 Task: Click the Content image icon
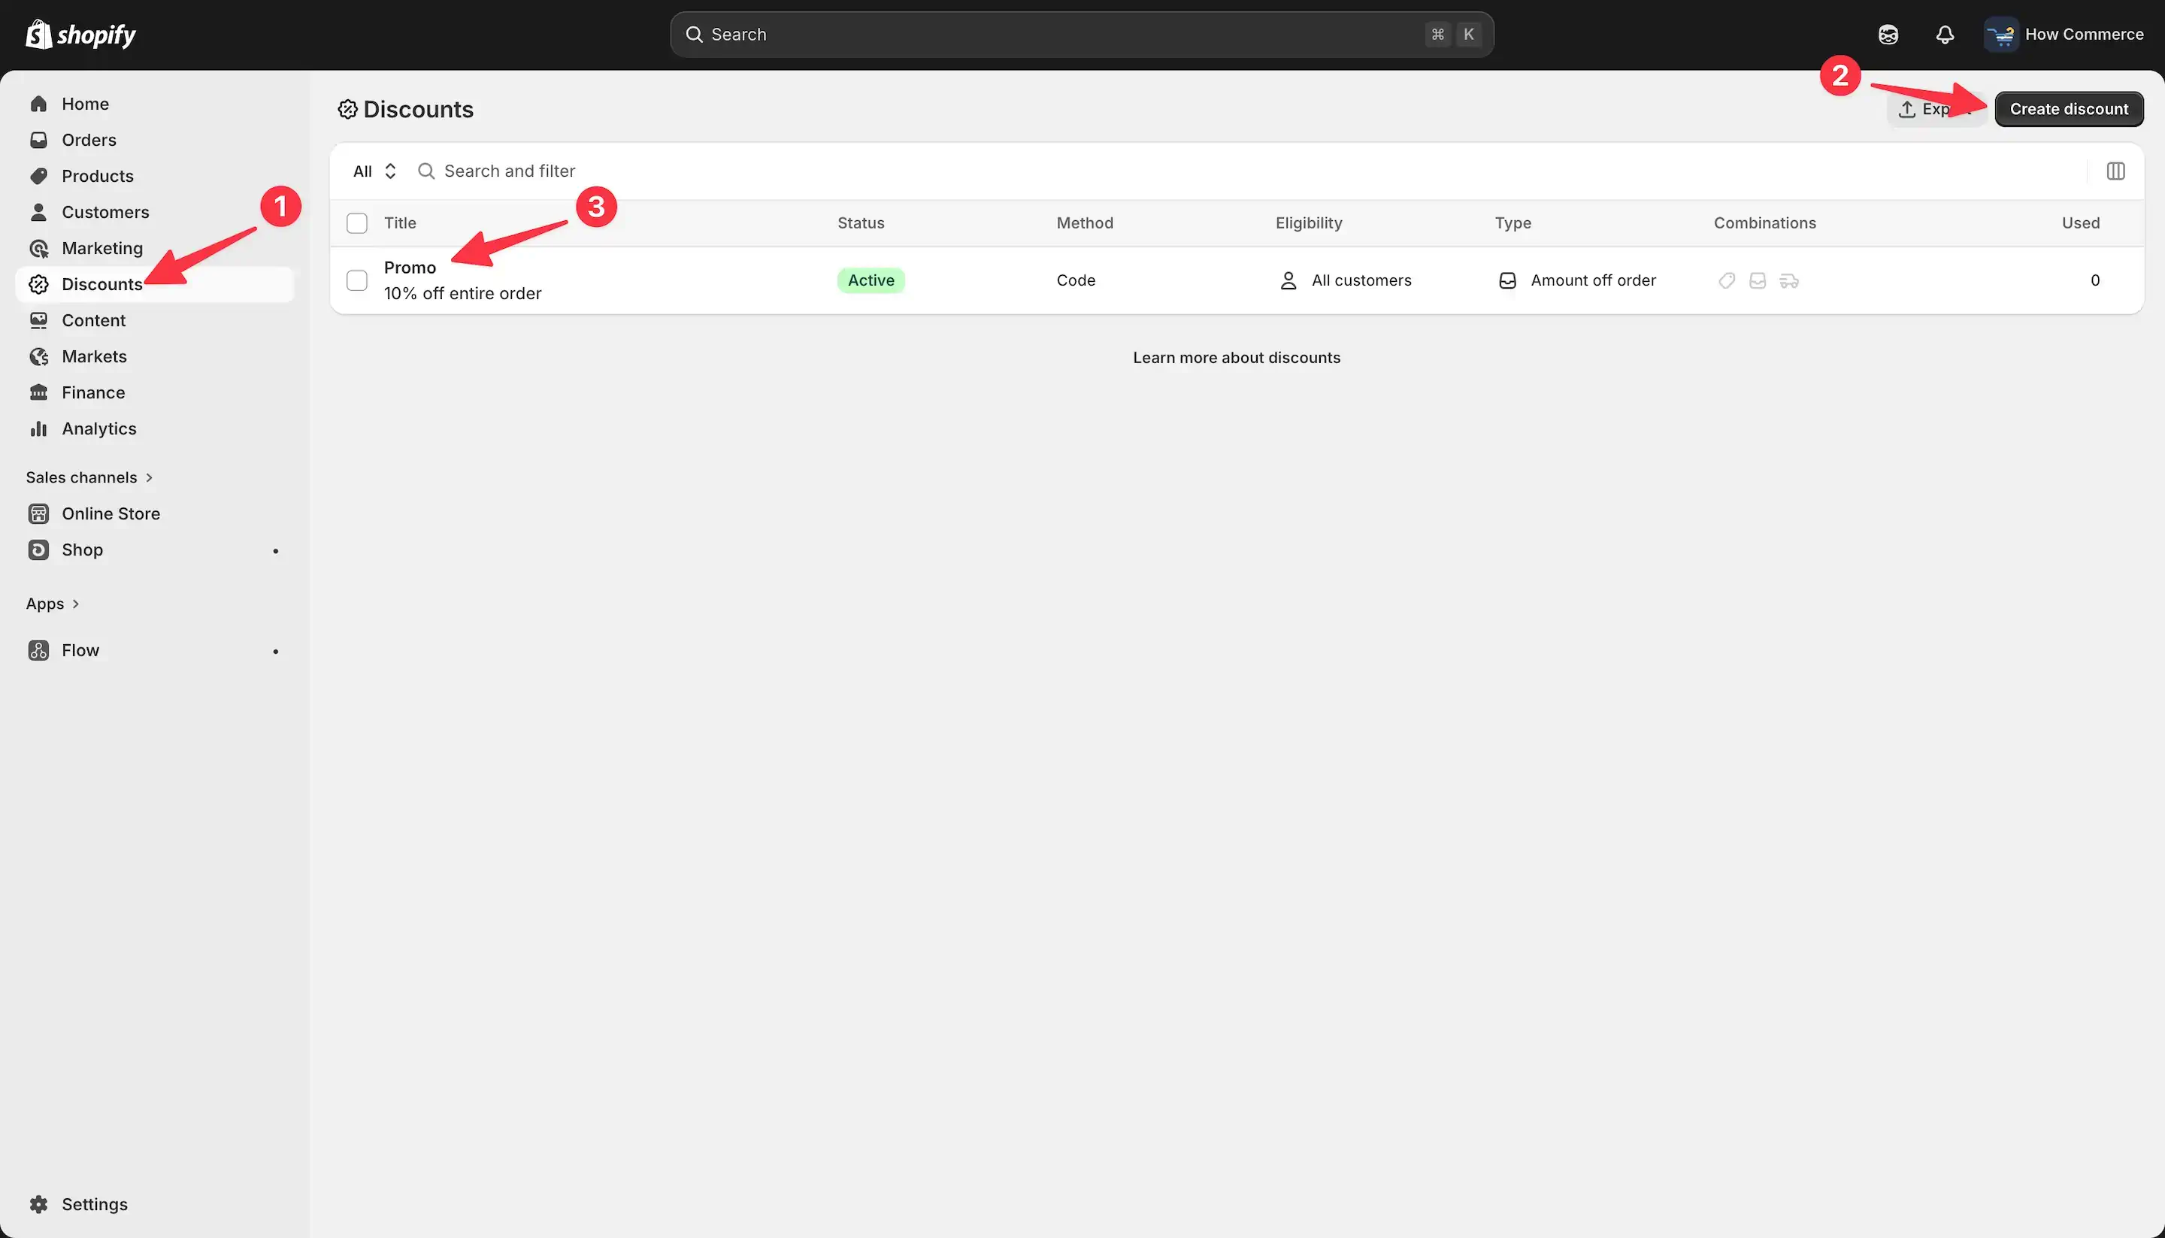[x=38, y=320]
